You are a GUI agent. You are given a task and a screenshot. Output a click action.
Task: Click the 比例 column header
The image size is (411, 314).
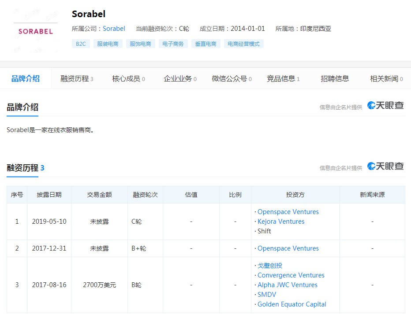235,195
